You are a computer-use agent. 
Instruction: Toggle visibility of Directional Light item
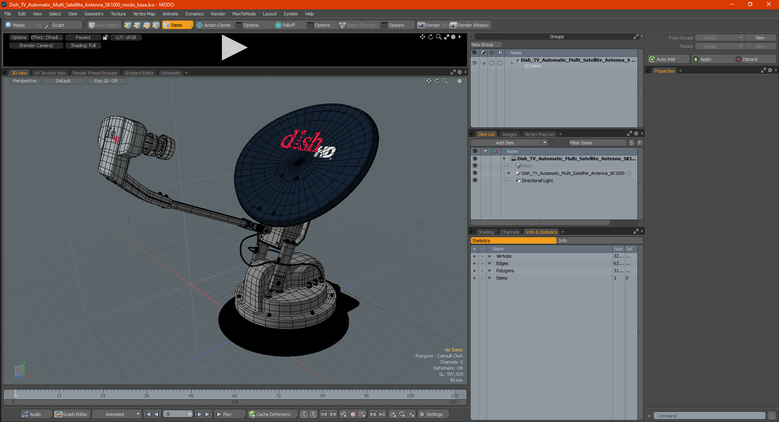click(475, 181)
